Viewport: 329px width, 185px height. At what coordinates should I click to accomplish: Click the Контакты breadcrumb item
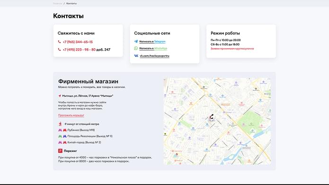71,3
